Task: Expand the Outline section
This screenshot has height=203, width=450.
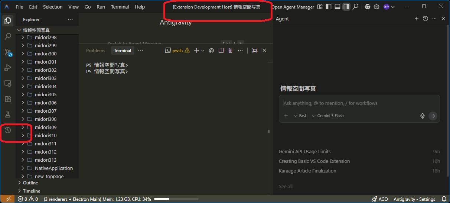Action: 47,183
